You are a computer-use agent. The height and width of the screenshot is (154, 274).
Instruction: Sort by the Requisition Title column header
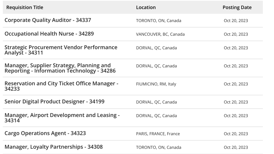click(25, 8)
